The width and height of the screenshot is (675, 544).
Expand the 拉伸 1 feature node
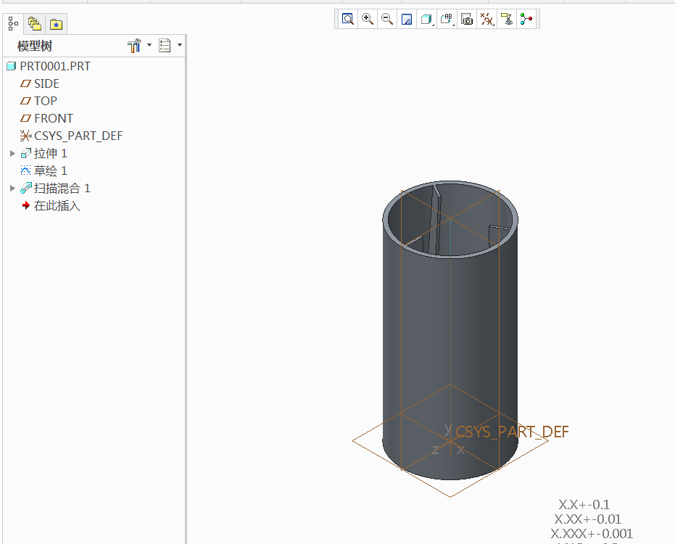point(12,153)
